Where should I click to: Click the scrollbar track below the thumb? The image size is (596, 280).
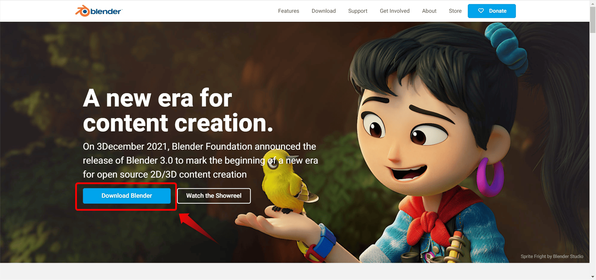pyautogui.click(x=593, y=155)
